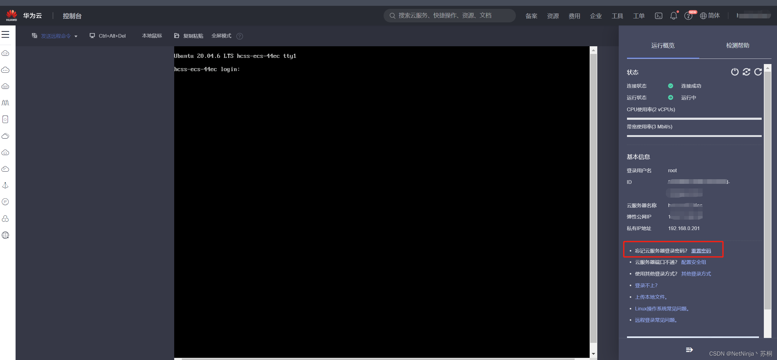The height and width of the screenshot is (360, 777).
Task: Click the 重置密码 link
Action: [701, 251]
